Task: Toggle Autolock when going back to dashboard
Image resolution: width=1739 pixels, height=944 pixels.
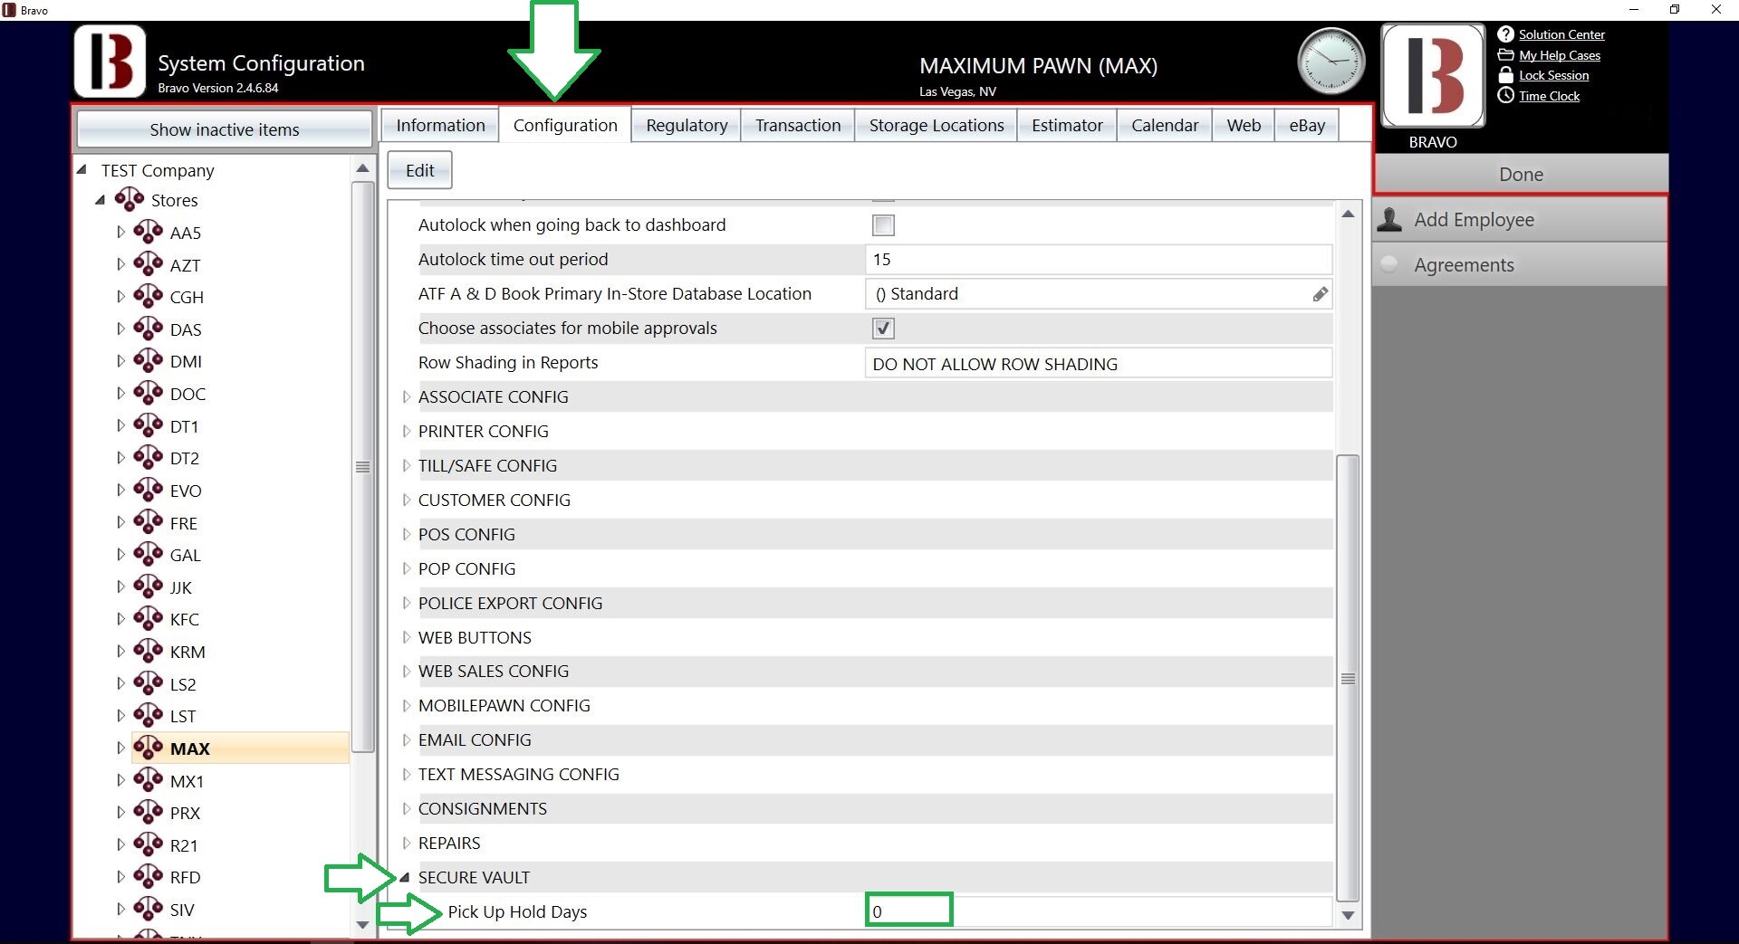Action: coord(883,225)
